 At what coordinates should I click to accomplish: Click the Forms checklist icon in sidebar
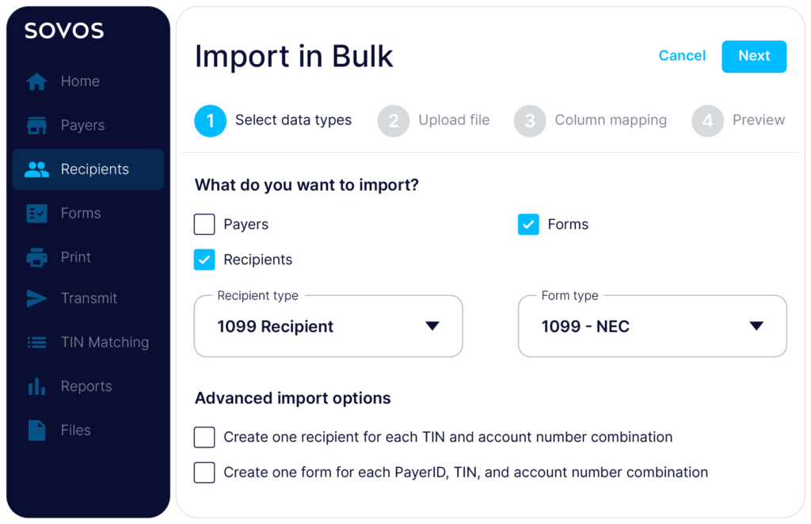coord(36,214)
